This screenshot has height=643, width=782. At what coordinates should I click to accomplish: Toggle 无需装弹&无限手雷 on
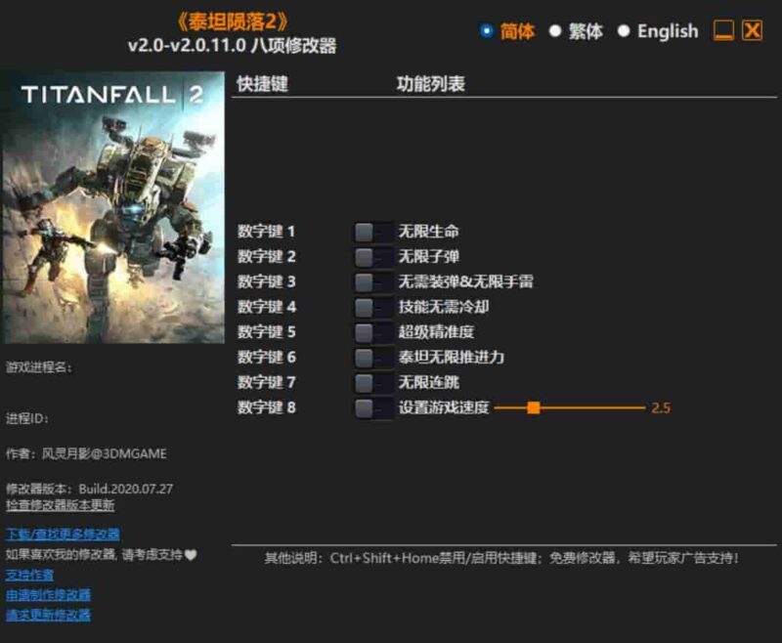tap(367, 282)
